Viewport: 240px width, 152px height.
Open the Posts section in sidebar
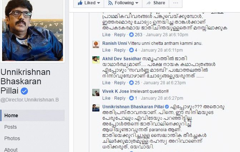point(10,127)
